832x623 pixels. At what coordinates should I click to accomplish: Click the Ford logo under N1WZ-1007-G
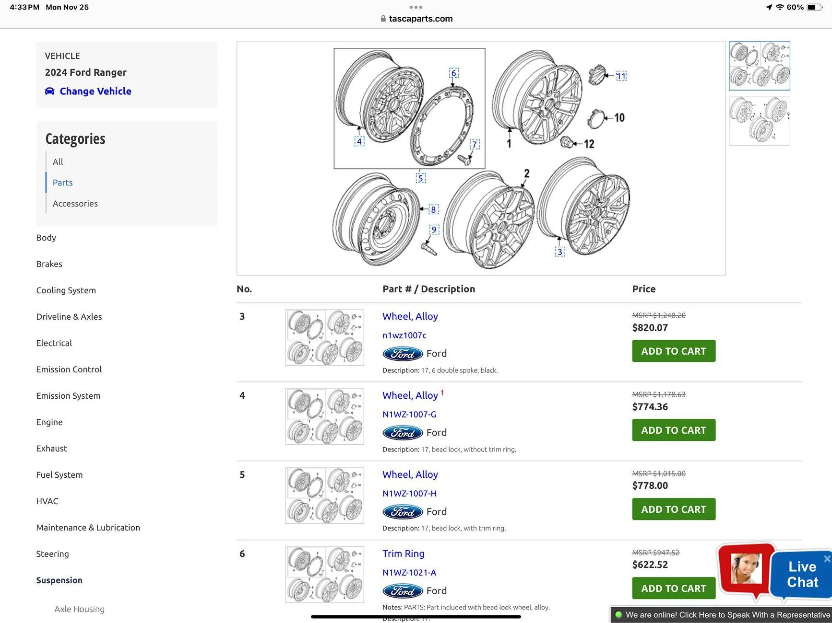(403, 433)
